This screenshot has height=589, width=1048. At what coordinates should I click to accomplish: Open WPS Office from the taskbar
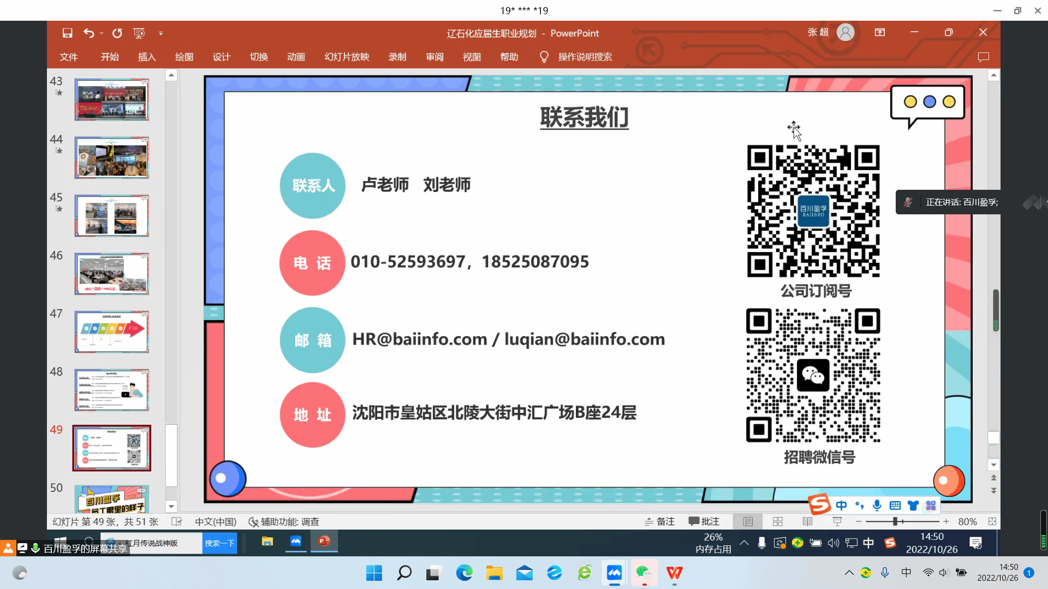(x=674, y=573)
